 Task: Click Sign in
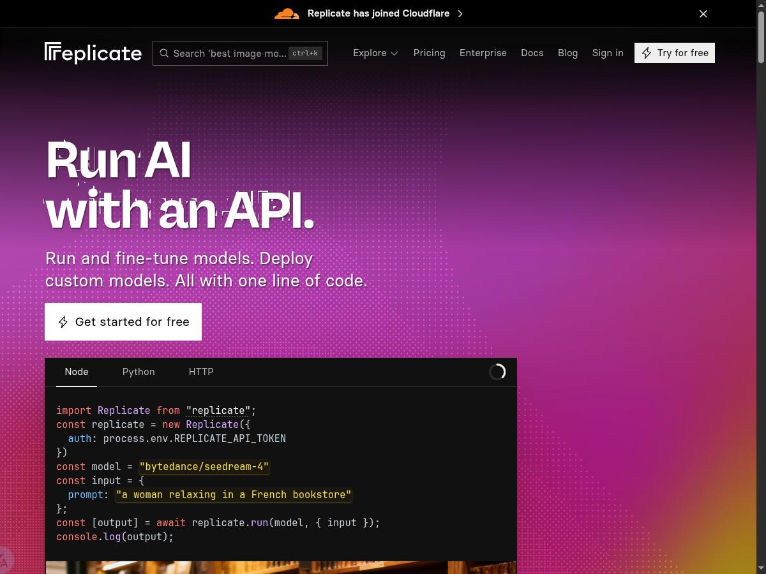(x=608, y=53)
